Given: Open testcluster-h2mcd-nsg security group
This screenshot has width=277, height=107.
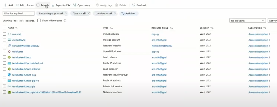Looking at the screenshot, I should pos(24,75).
